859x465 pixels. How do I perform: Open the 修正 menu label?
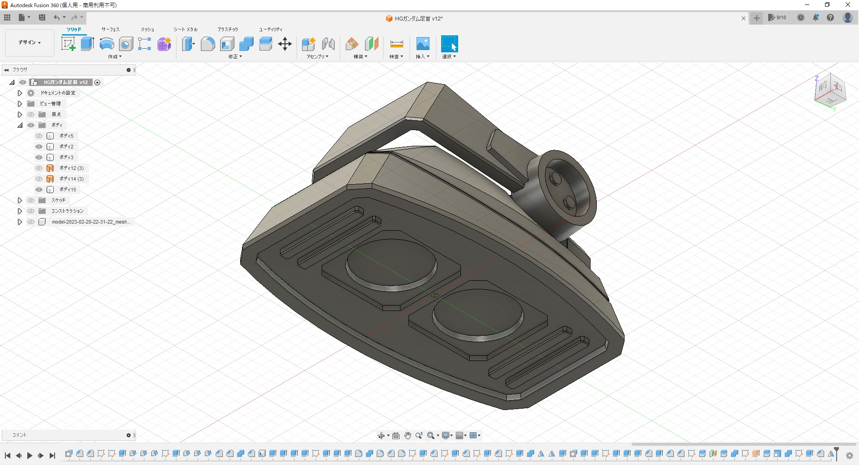coord(235,57)
